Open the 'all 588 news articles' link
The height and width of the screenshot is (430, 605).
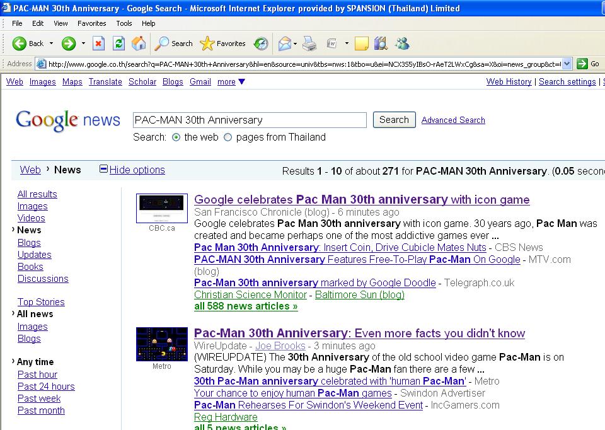pyautogui.click(x=246, y=306)
